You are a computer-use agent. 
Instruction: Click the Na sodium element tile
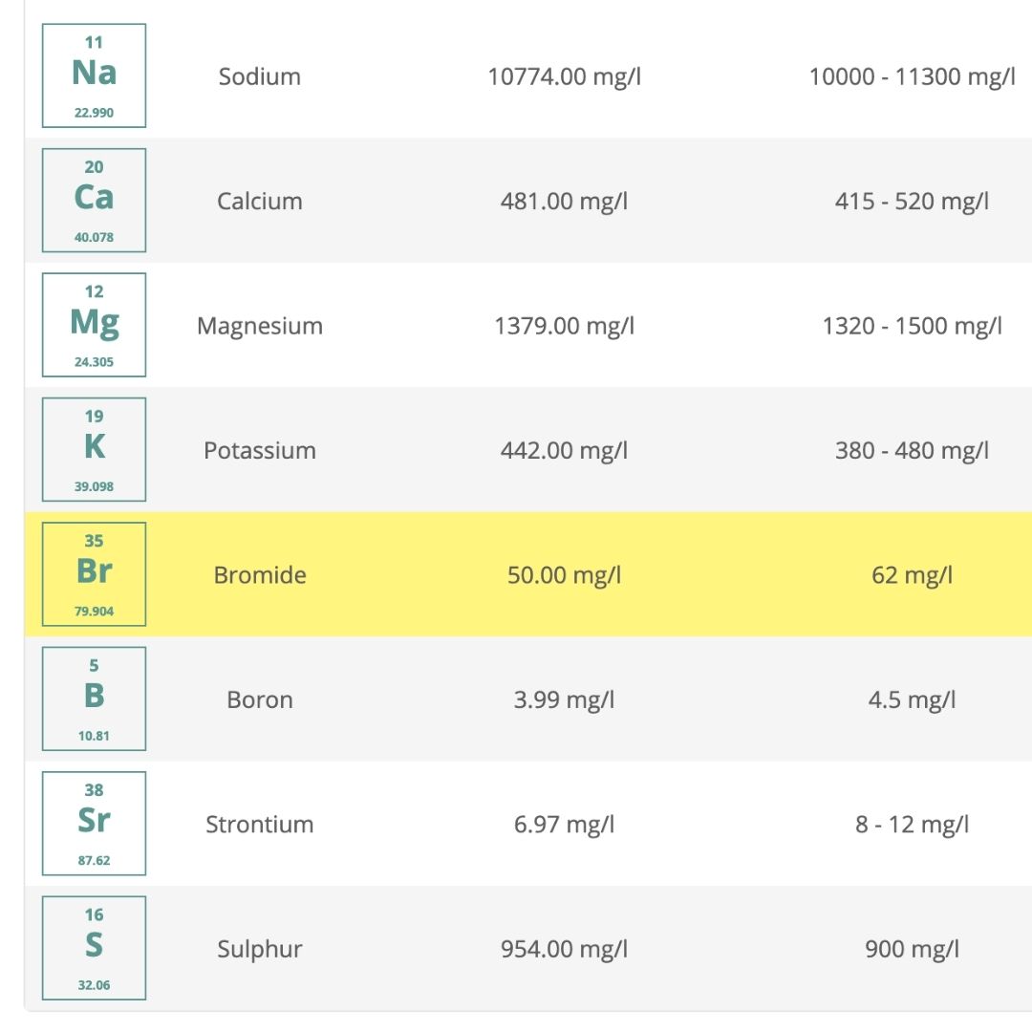point(94,75)
